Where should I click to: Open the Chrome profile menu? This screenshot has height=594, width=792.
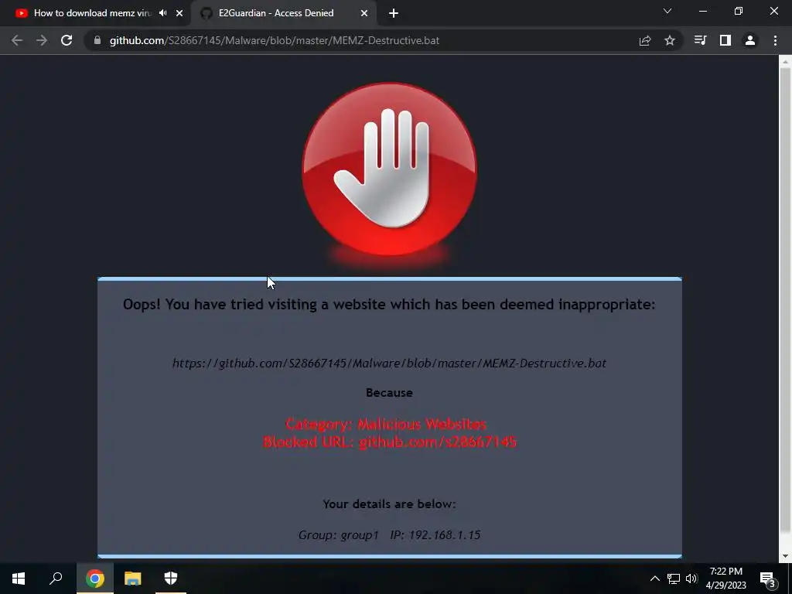coord(750,40)
